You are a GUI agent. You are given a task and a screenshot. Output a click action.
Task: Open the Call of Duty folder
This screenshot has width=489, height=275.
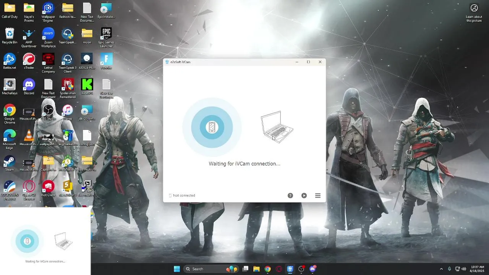pyautogui.click(x=10, y=11)
